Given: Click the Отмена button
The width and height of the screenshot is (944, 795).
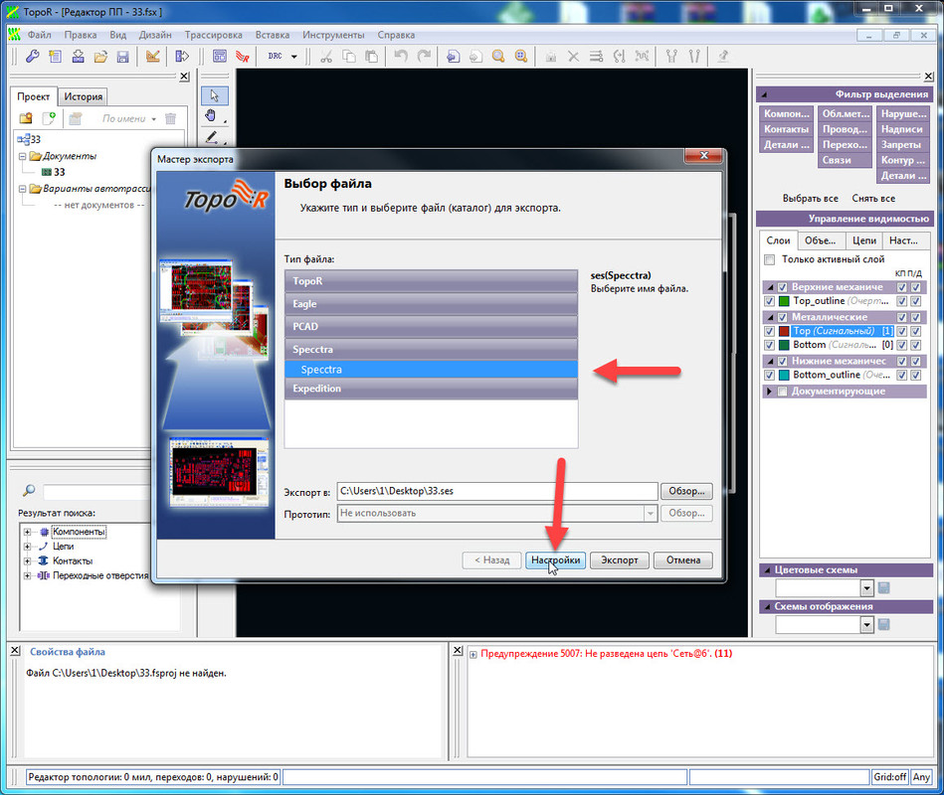Looking at the screenshot, I should pyautogui.click(x=683, y=559).
